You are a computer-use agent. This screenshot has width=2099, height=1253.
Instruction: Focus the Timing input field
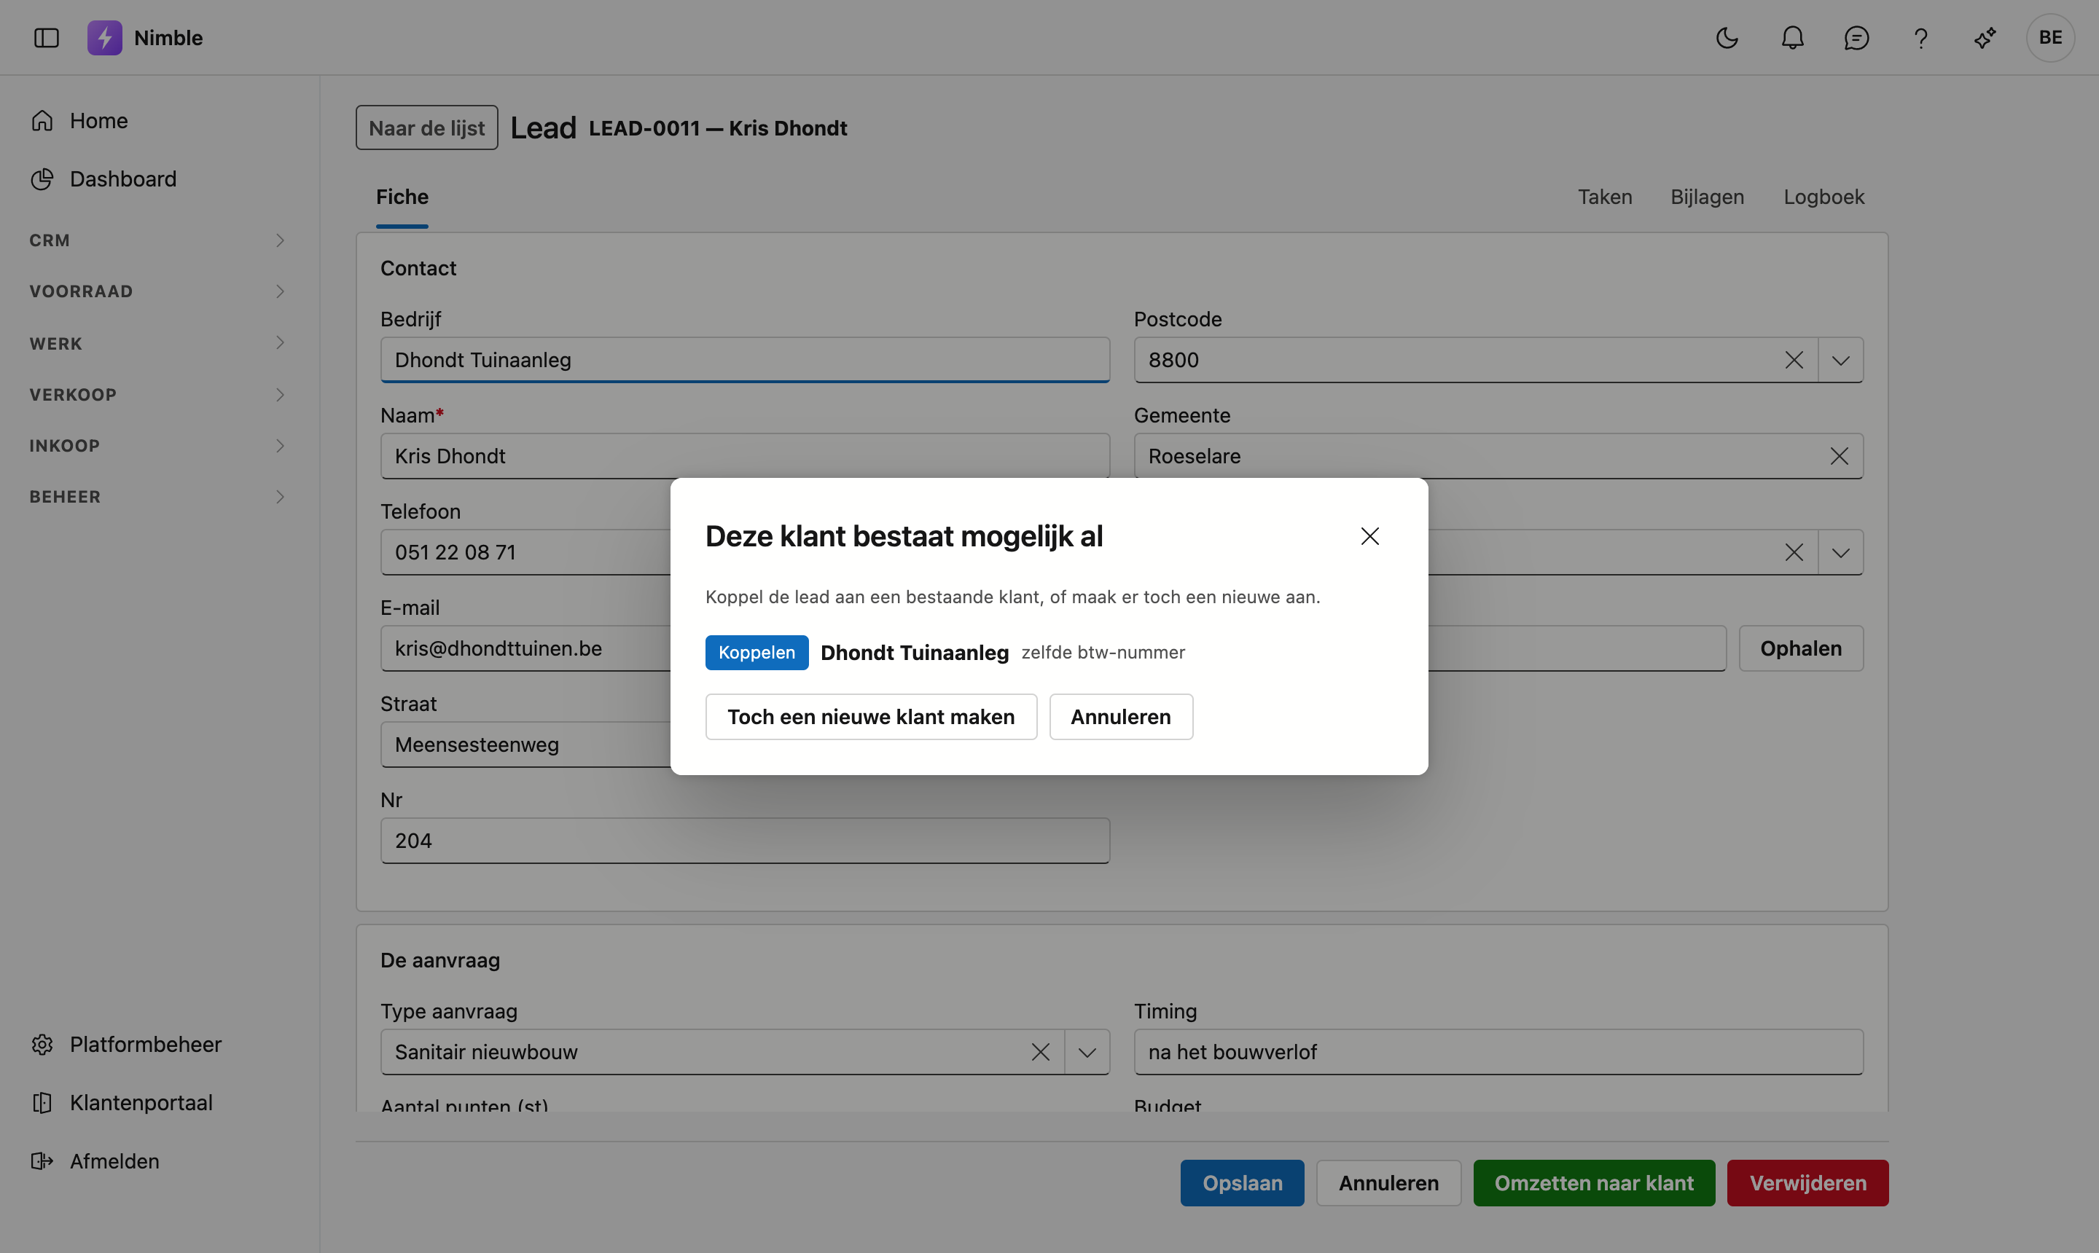1498,1052
